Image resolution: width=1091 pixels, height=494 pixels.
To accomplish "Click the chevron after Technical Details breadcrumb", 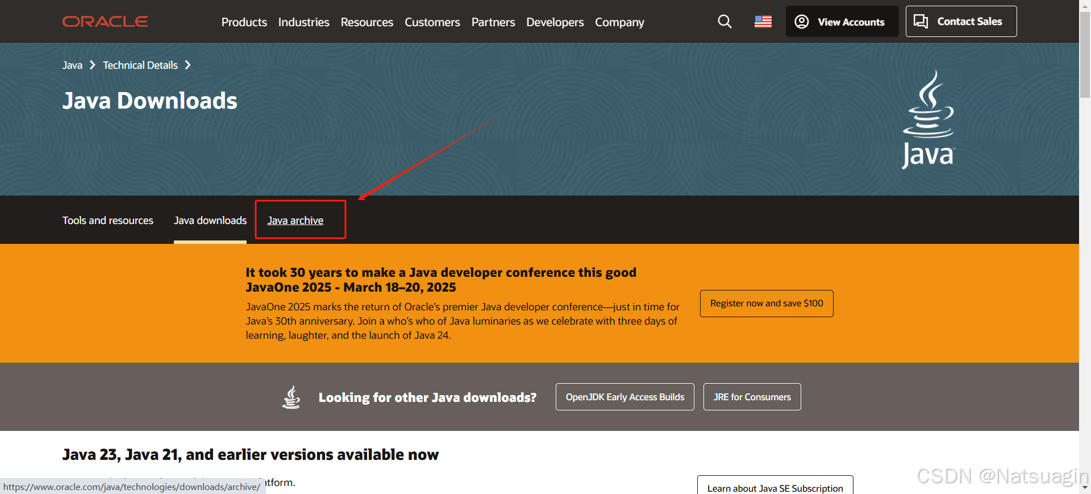I will pos(188,65).
